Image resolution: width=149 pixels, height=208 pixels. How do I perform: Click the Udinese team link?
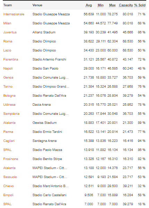[9, 105]
